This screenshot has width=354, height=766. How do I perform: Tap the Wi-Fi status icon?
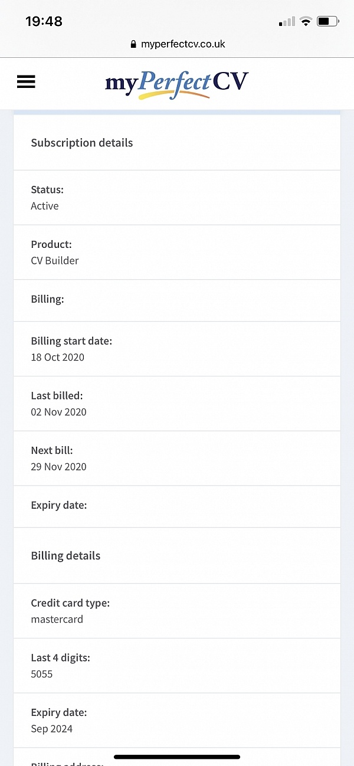click(306, 21)
